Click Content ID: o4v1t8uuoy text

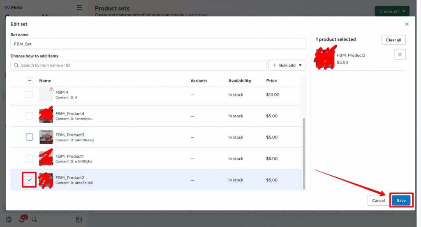75,140
